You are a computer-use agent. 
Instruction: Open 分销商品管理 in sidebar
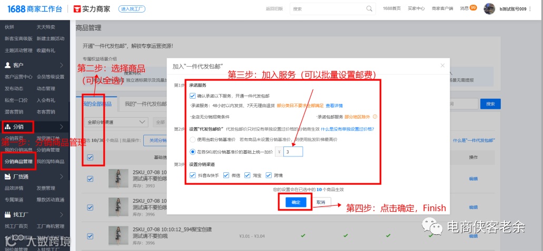pos(19,161)
